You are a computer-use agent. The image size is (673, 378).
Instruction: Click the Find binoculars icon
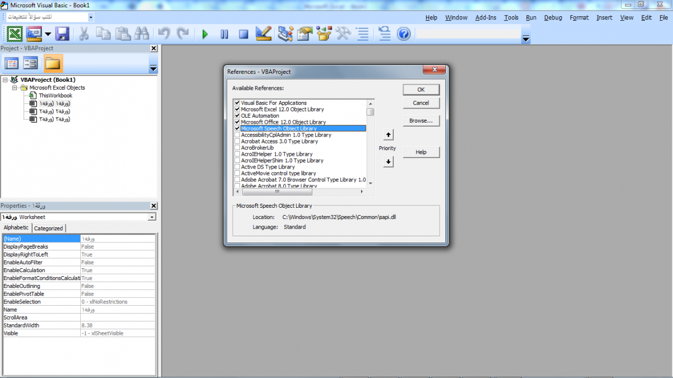(141, 34)
